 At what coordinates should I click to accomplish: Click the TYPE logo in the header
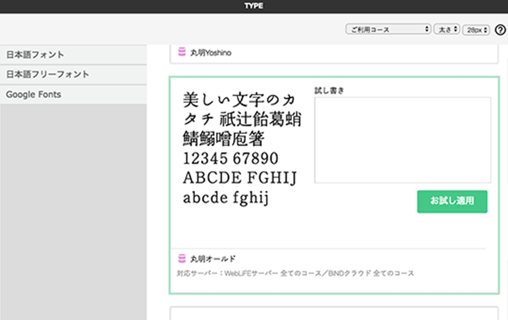coord(254,6)
